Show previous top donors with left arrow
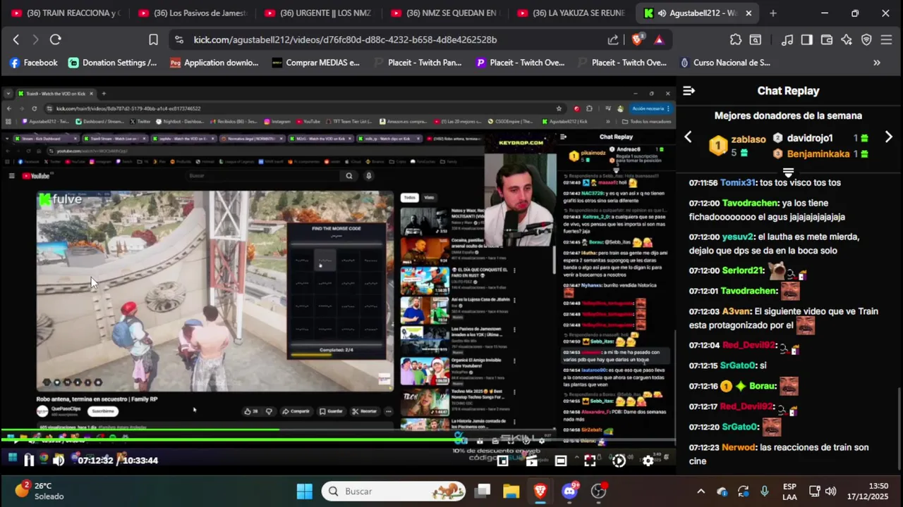903x507 pixels. coord(688,137)
